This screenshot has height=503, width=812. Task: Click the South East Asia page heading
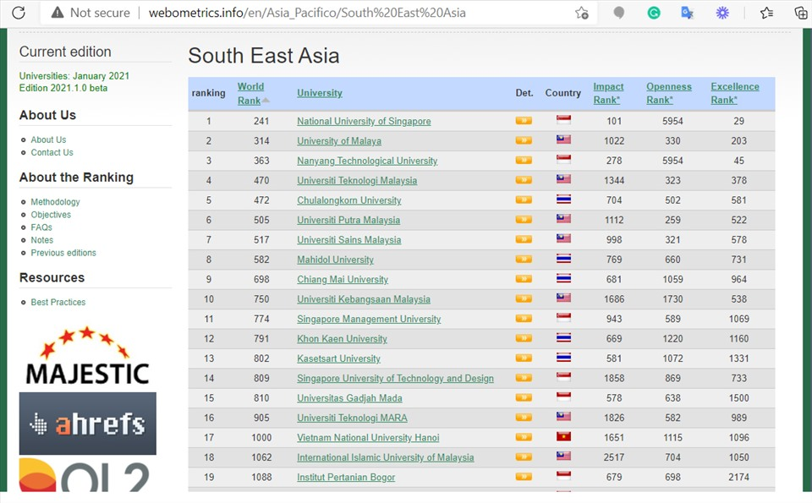(264, 56)
